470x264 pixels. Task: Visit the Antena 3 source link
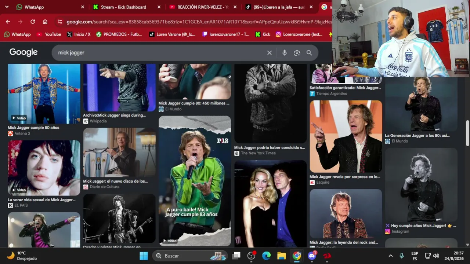tap(18, 133)
